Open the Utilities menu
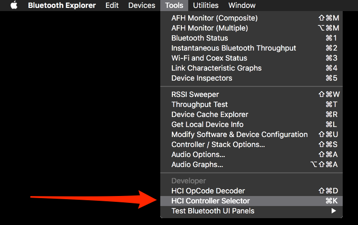Viewport: 358px width, 225px height. pos(206,5)
